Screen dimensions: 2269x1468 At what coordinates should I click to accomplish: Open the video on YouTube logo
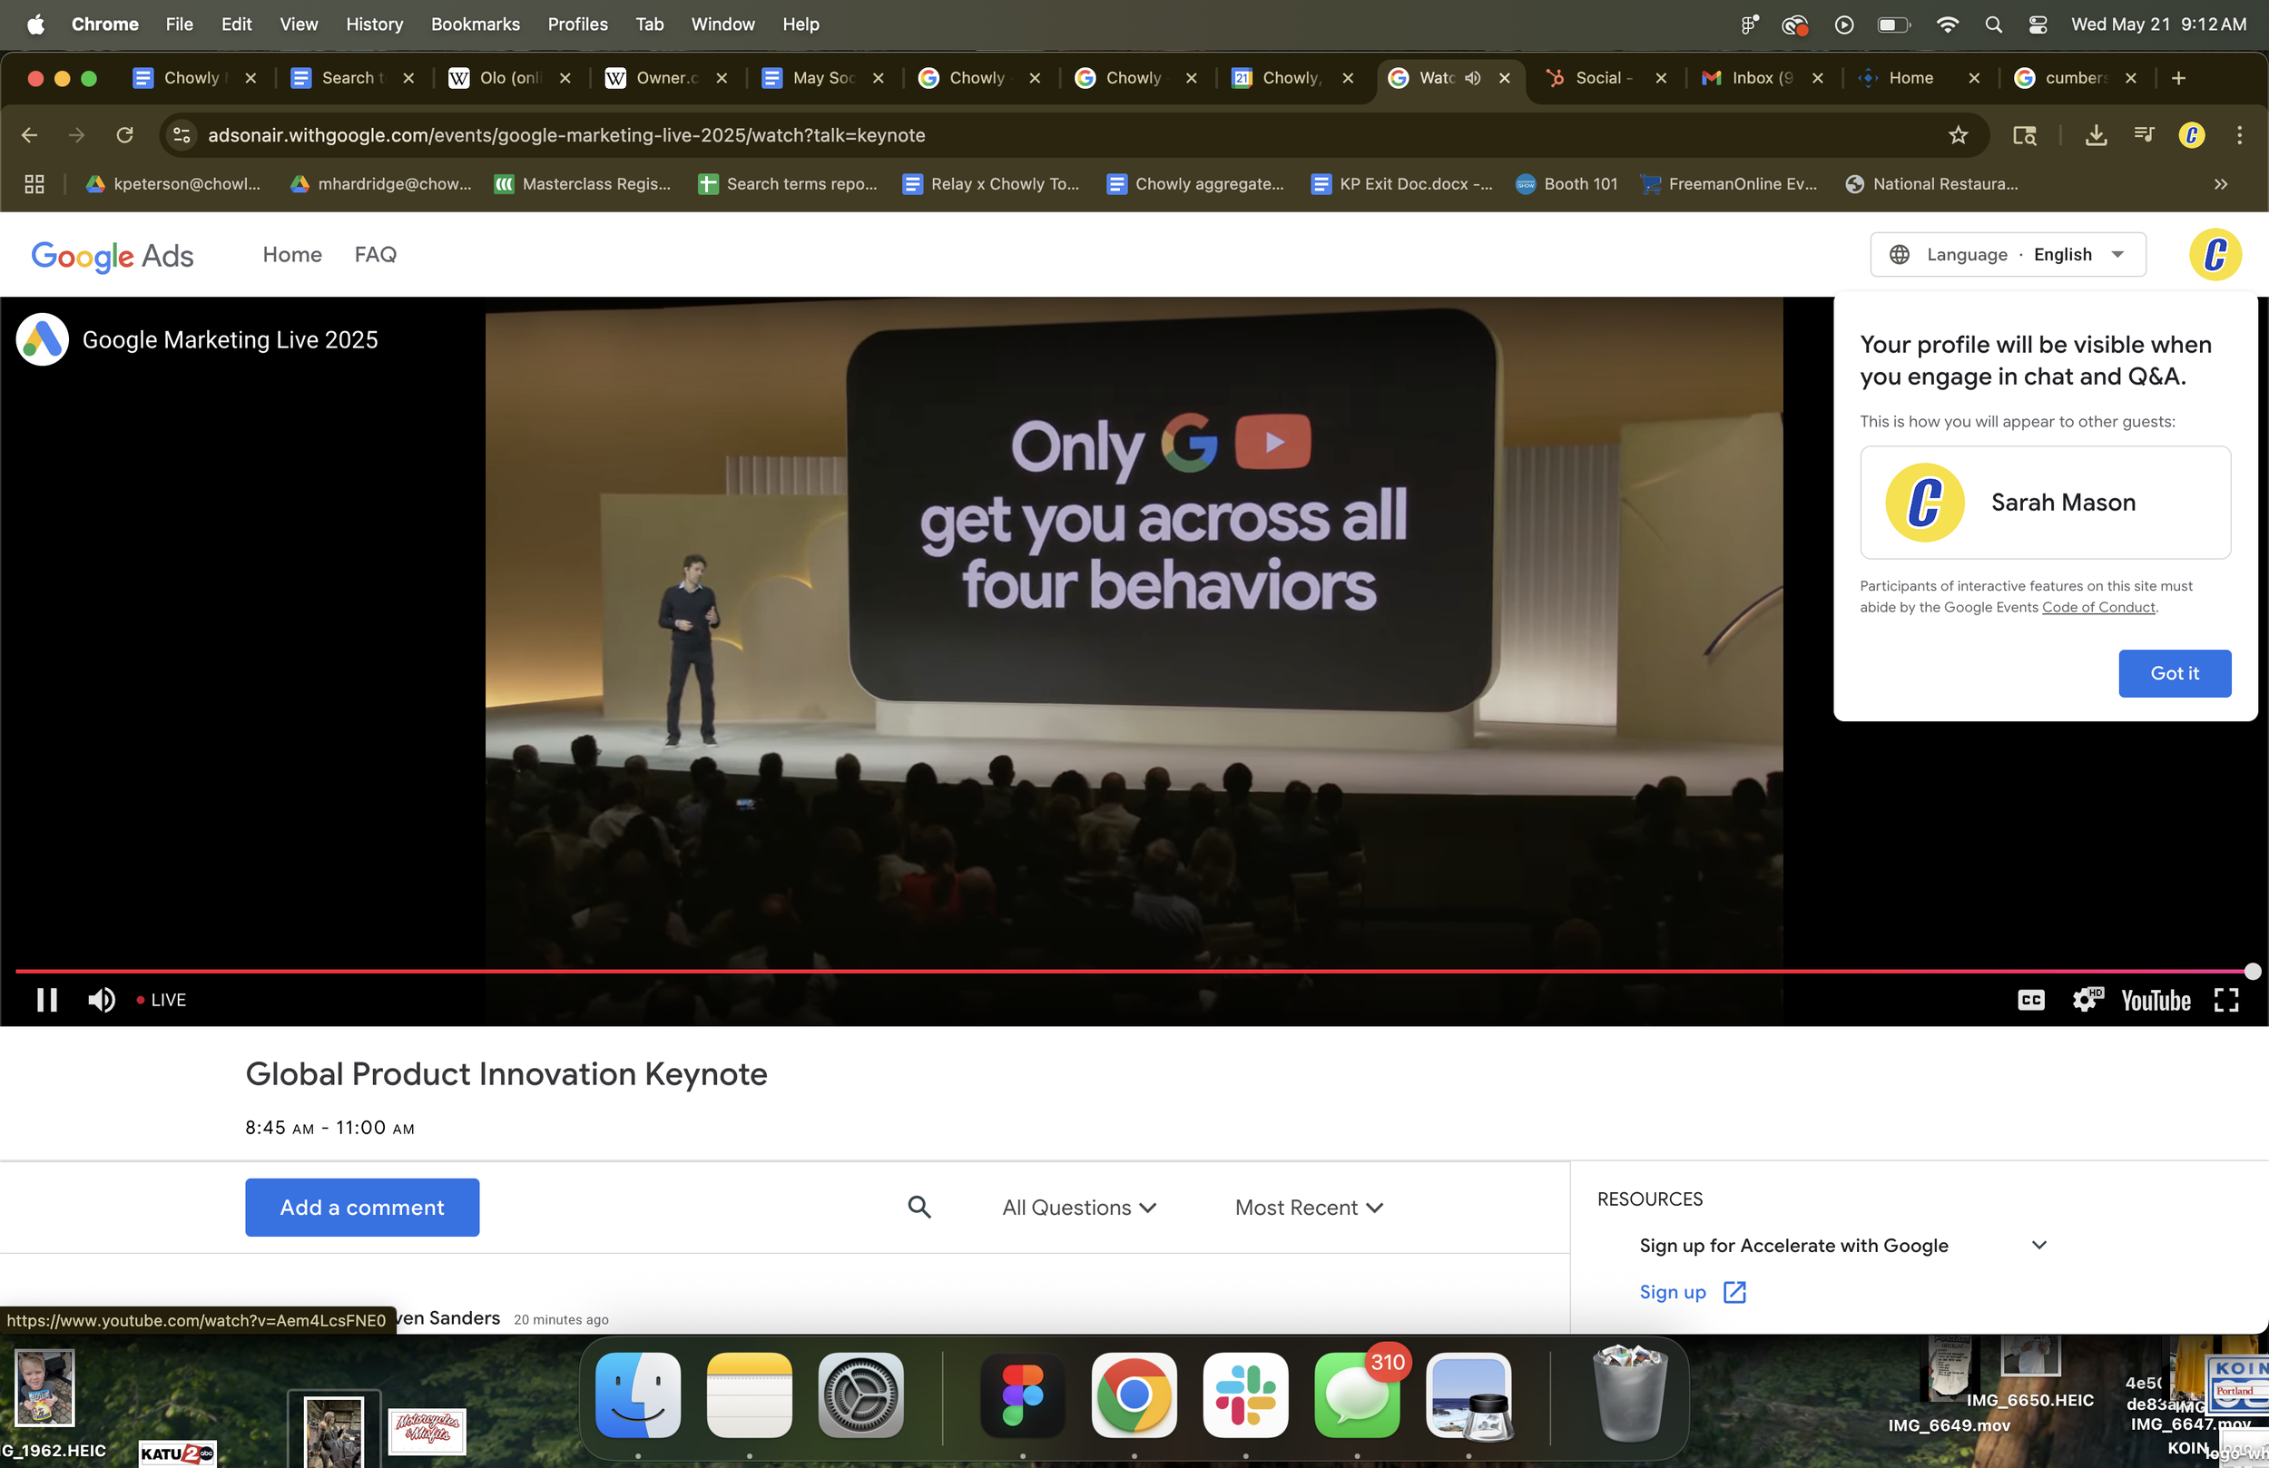2156,1000
